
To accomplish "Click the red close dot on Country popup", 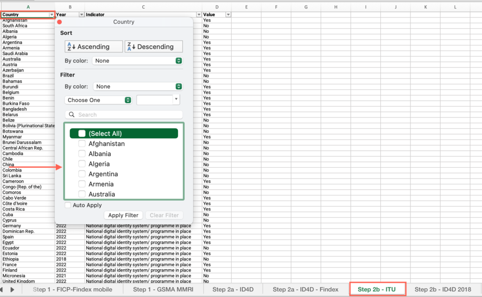I will pos(60,22).
